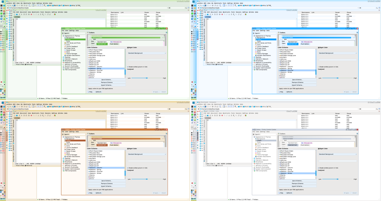This screenshot has height=201, width=381.
Task: Open Settings menu in orange Autumn Control Center
Action: (72, 132)
